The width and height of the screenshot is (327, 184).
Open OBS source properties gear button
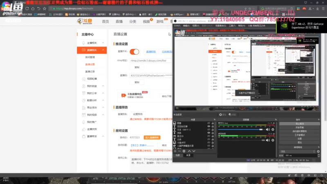(222, 114)
